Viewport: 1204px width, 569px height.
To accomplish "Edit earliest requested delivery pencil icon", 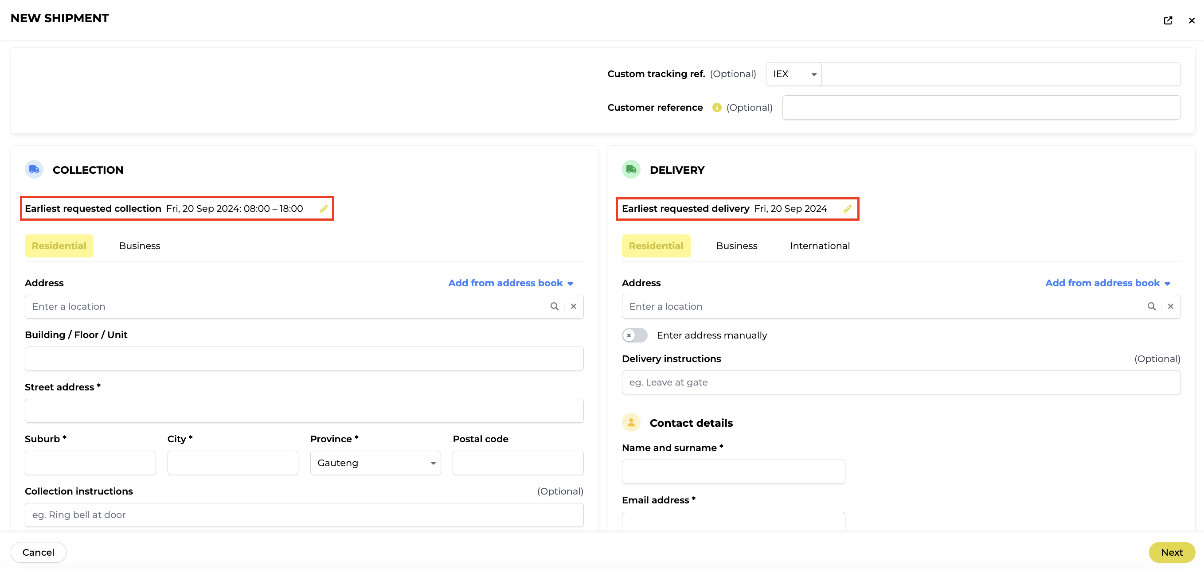I will 848,209.
